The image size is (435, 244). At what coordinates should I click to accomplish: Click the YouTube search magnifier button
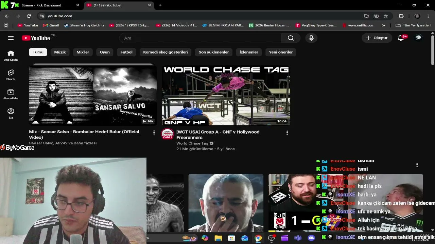291,38
